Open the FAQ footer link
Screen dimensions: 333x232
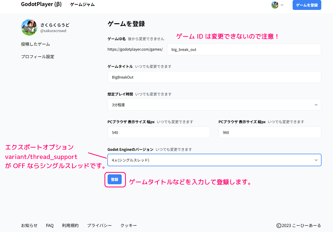pyautogui.click(x=50, y=225)
